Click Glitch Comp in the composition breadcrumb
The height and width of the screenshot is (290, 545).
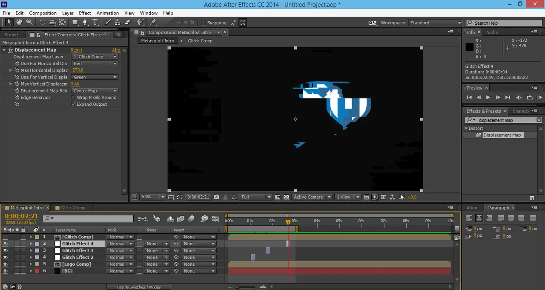click(x=200, y=41)
